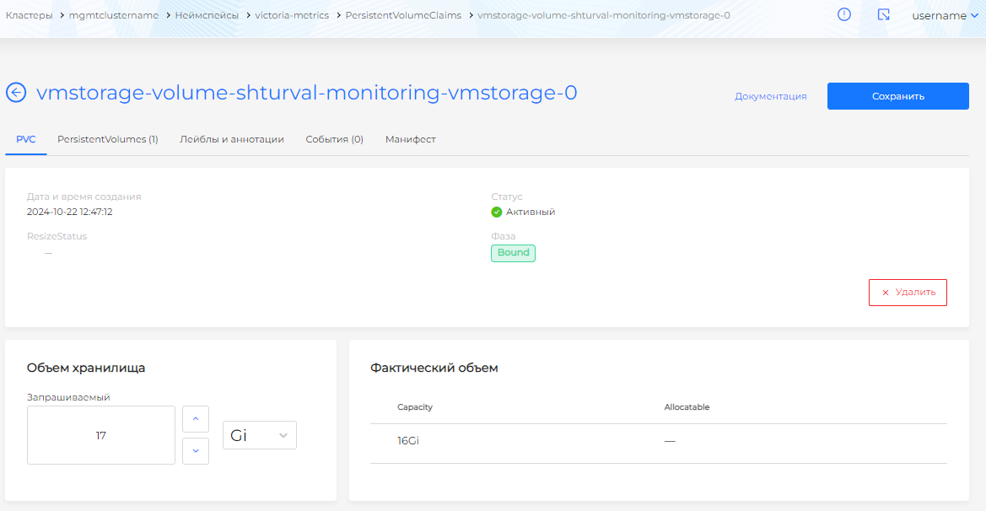Decrease requested storage with down arrow
This screenshot has height=511, width=986.
[196, 451]
